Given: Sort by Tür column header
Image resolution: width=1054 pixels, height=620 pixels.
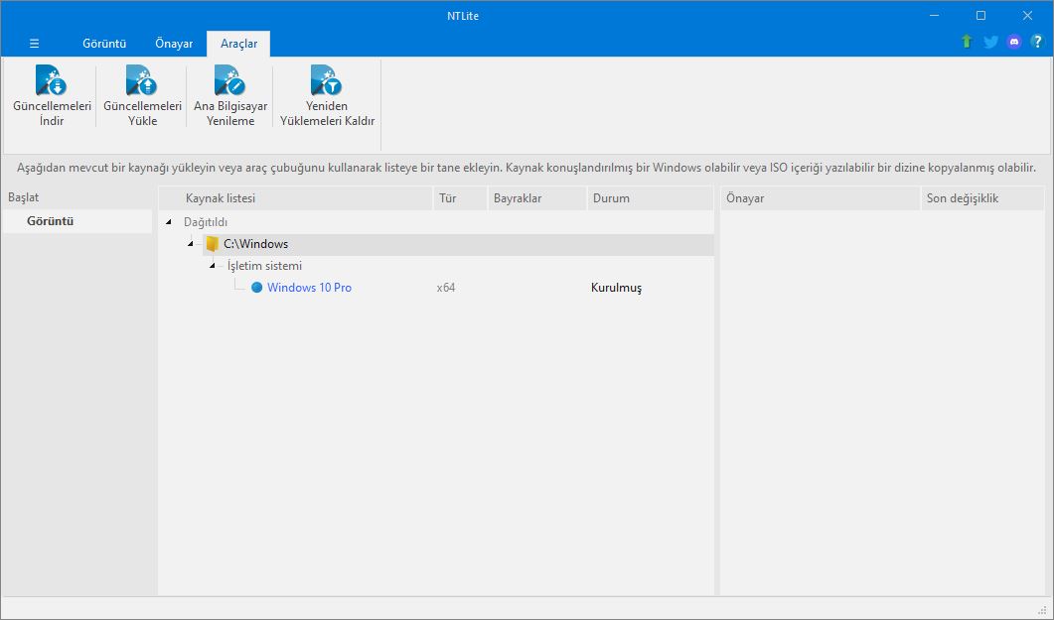Looking at the screenshot, I should tap(461, 198).
